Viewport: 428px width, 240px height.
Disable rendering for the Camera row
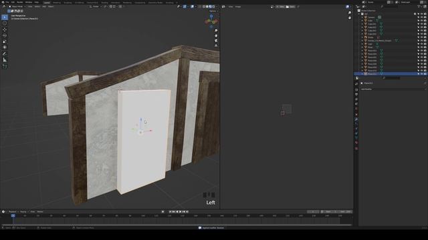click(425, 17)
